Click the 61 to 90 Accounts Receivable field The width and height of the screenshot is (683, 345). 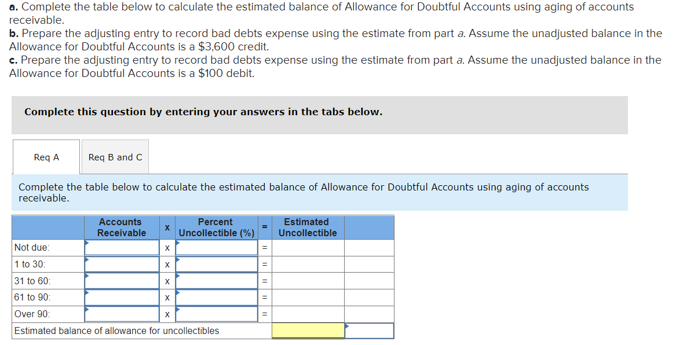[122, 297]
